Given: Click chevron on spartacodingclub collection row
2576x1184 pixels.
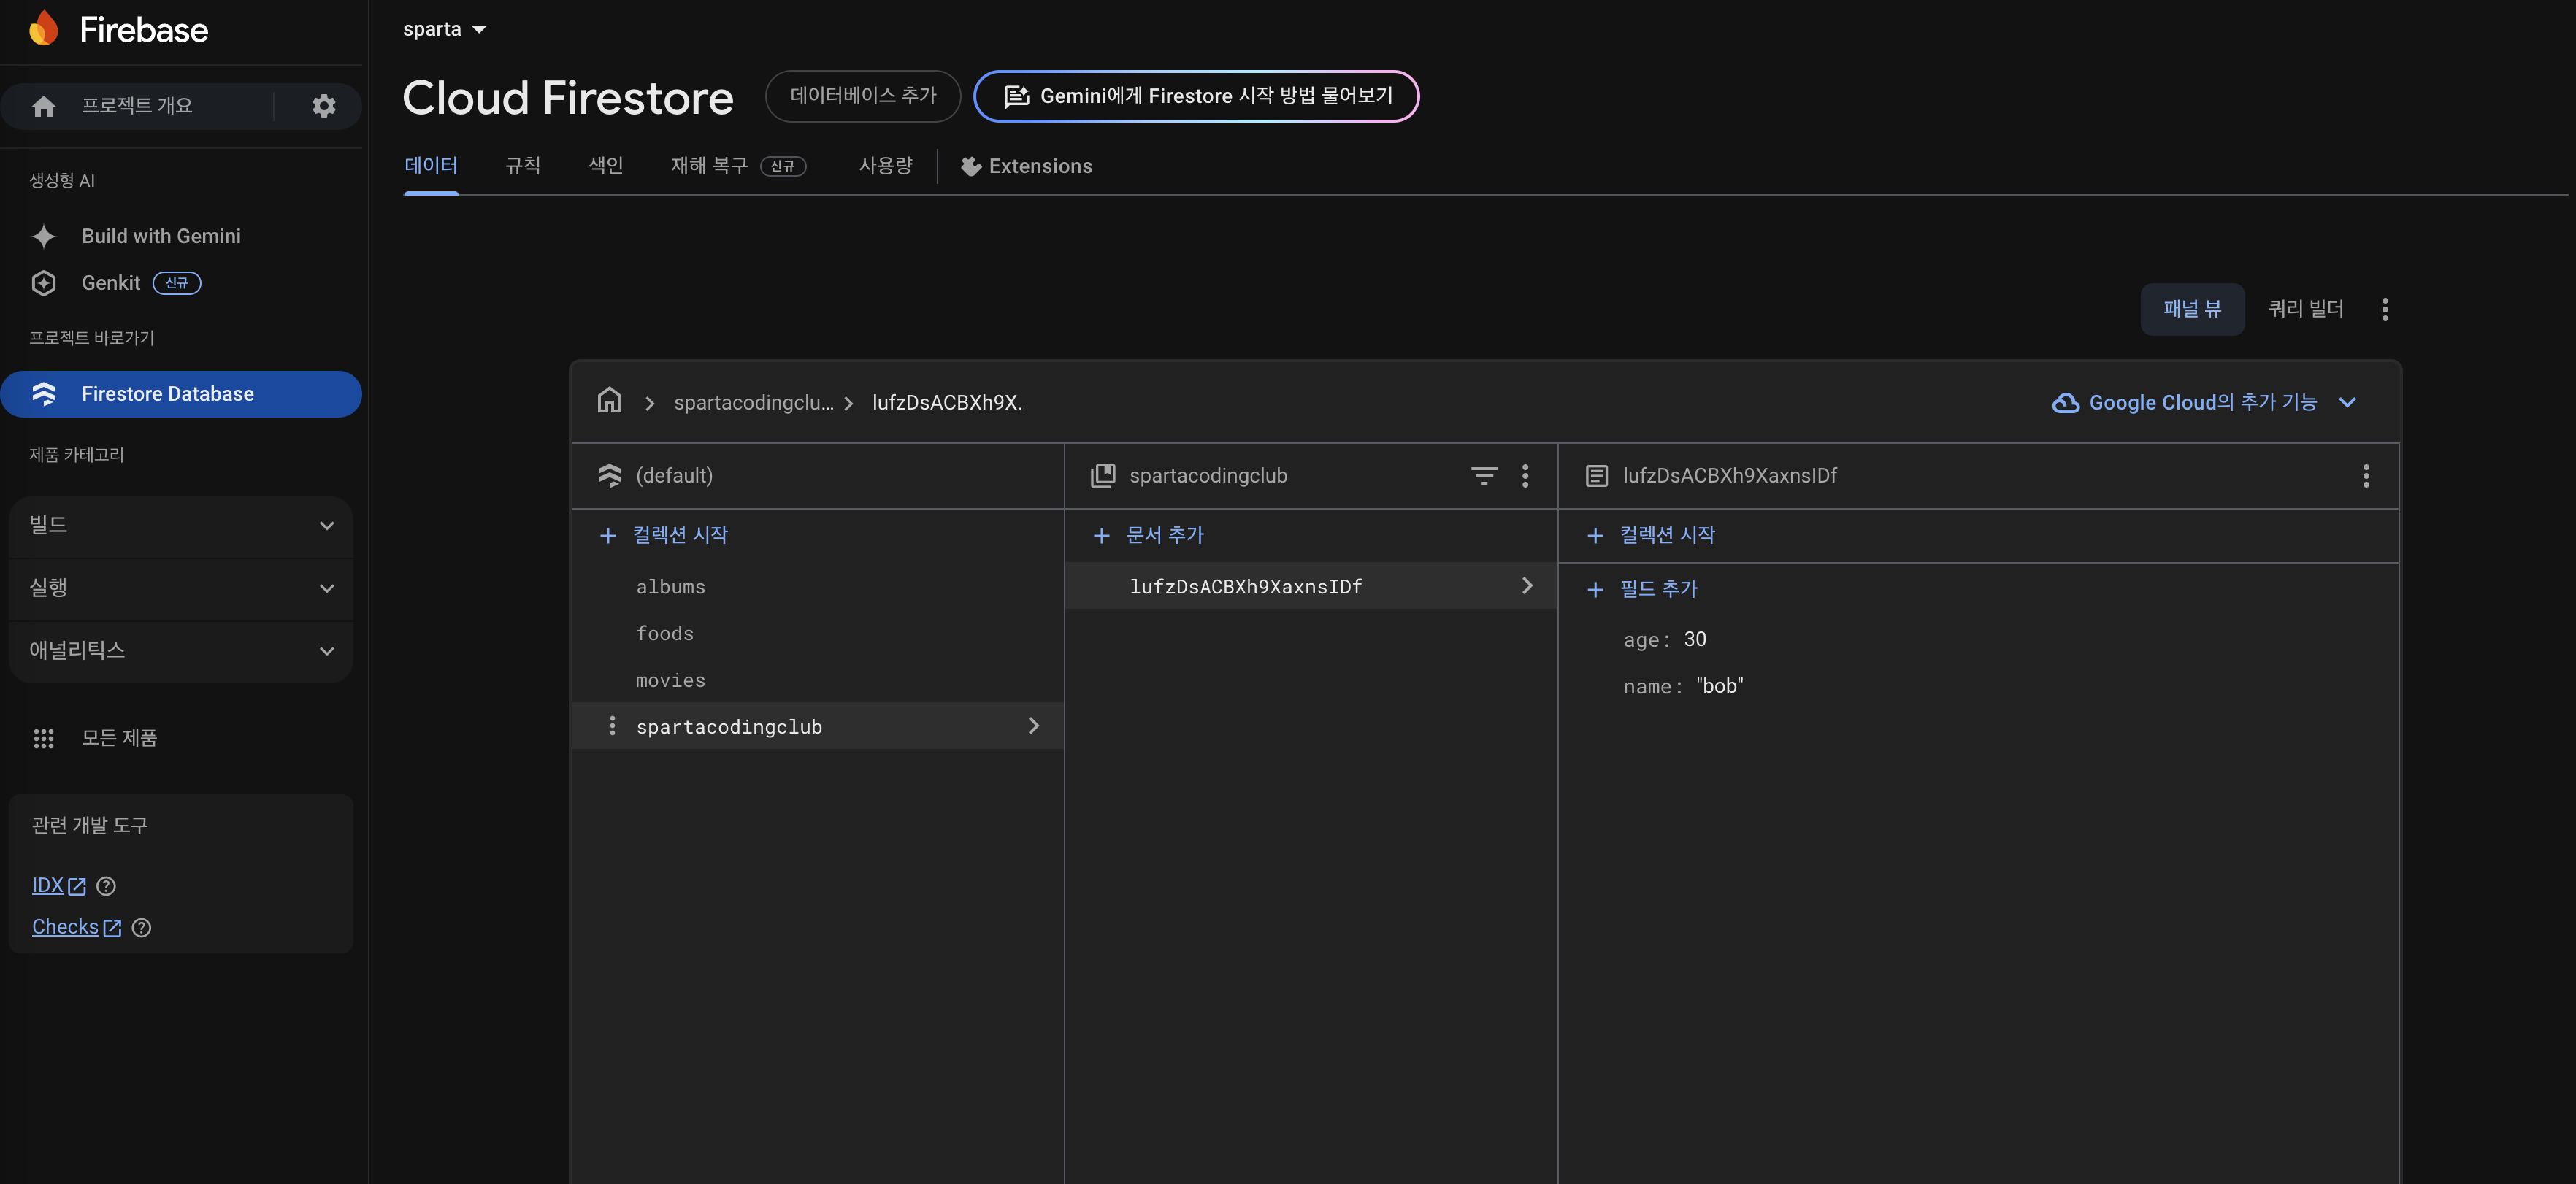Looking at the screenshot, I should pyautogui.click(x=1034, y=726).
